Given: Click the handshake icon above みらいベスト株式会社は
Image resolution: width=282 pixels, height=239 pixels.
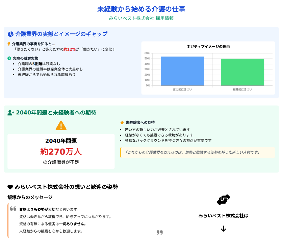Looking at the screenshot, I should pos(223,200).
